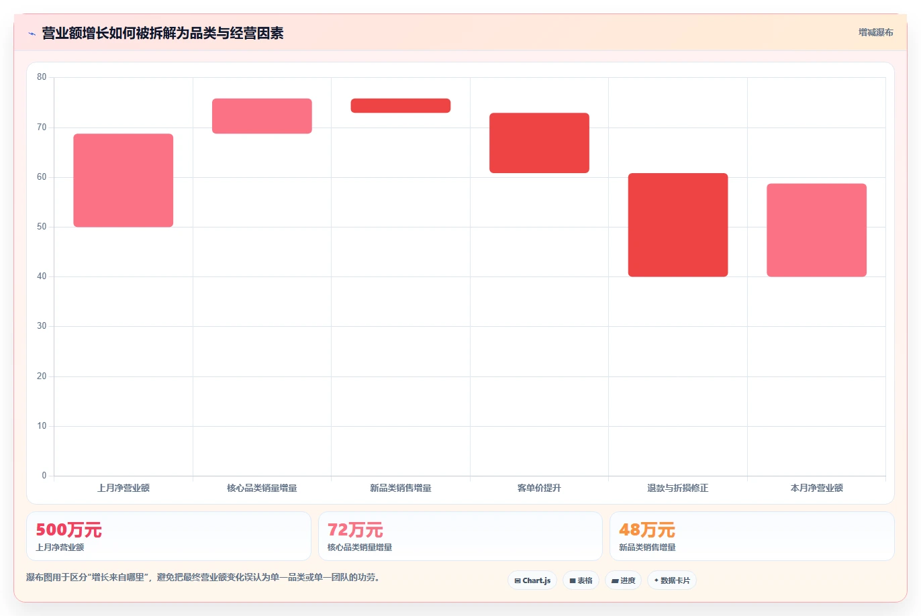The width and height of the screenshot is (921, 616).
Task: Select the 新品类销售增量 waterfall bar
Action: [x=401, y=105]
